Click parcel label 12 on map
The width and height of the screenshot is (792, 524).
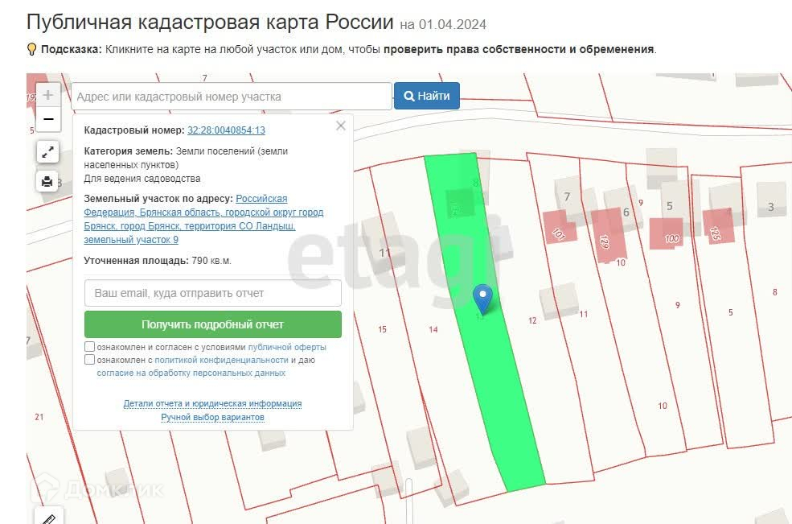[532, 320]
